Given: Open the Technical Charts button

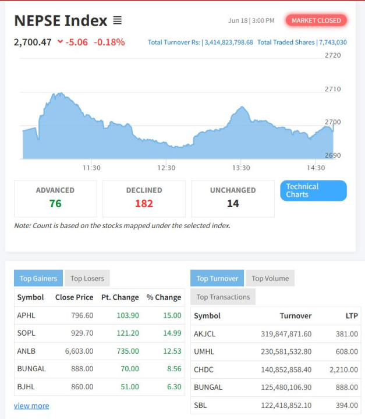Looking at the screenshot, I should click(x=313, y=190).
